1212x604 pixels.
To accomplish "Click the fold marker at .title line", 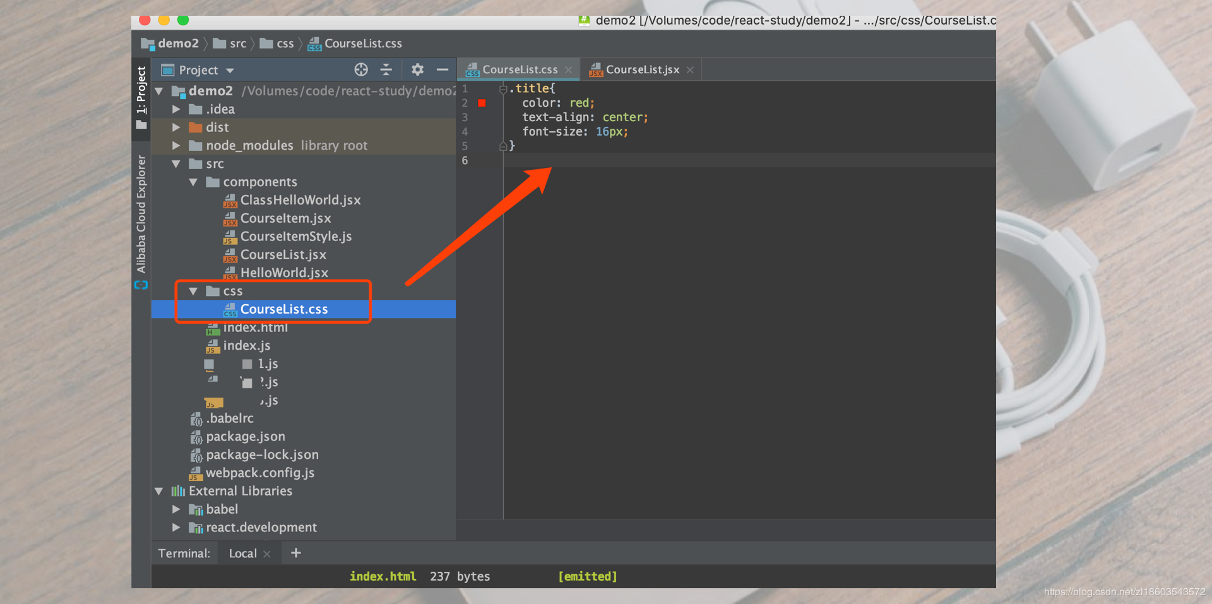I will [503, 89].
